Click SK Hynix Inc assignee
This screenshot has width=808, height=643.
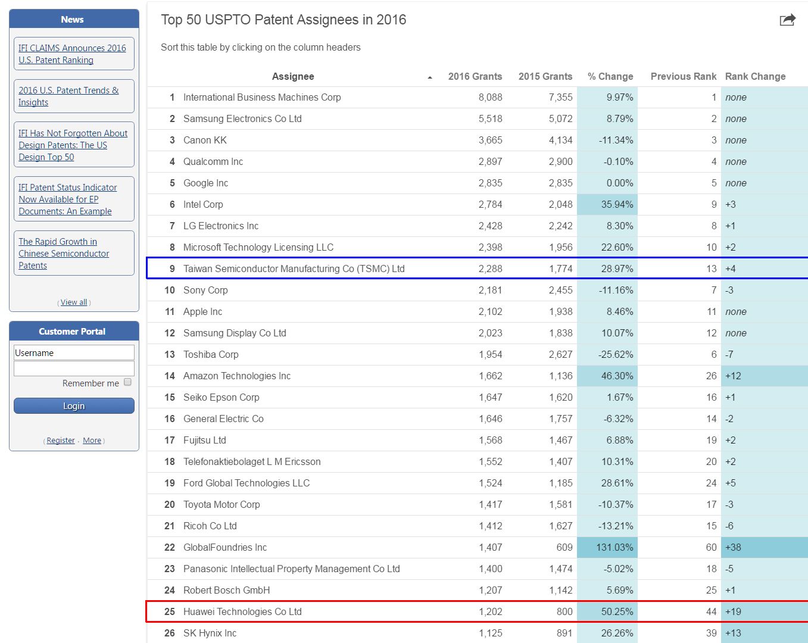210,633
